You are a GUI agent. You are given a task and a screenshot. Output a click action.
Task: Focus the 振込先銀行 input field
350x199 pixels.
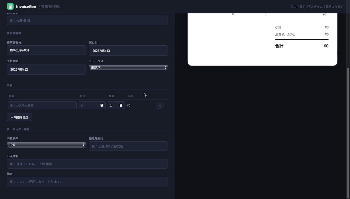(x=128, y=146)
